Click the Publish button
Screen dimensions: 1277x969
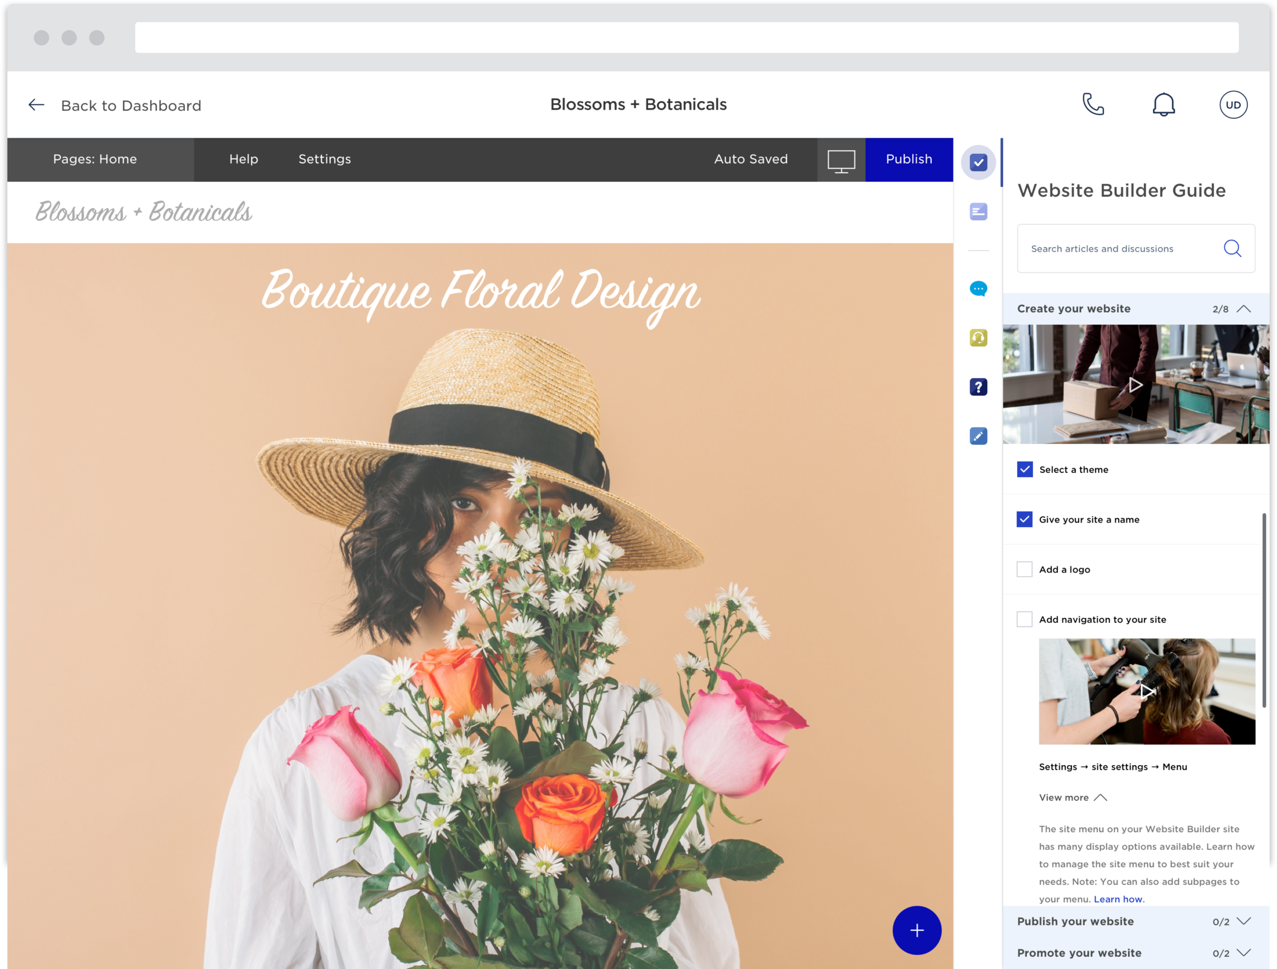coord(909,159)
